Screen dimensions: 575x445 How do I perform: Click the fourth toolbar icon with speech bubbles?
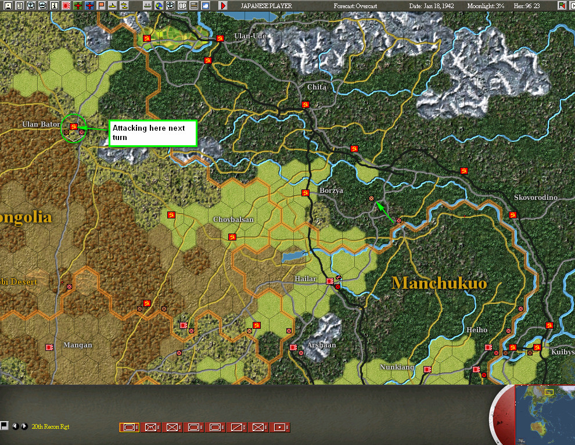pos(43,5)
